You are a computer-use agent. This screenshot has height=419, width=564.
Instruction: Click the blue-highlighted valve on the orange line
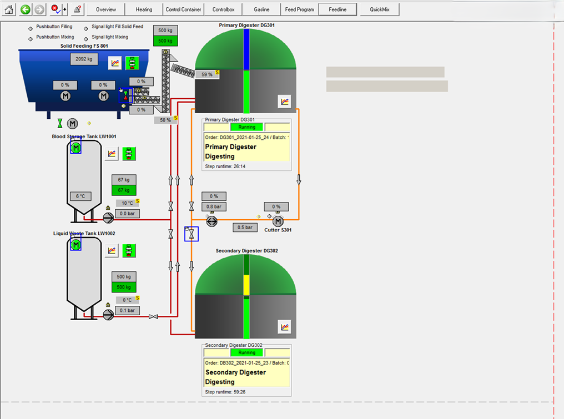(192, 234)
